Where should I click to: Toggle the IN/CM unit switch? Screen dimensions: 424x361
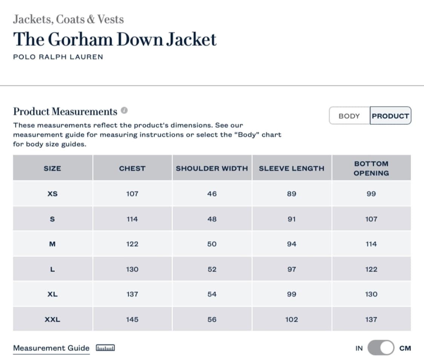381,348
